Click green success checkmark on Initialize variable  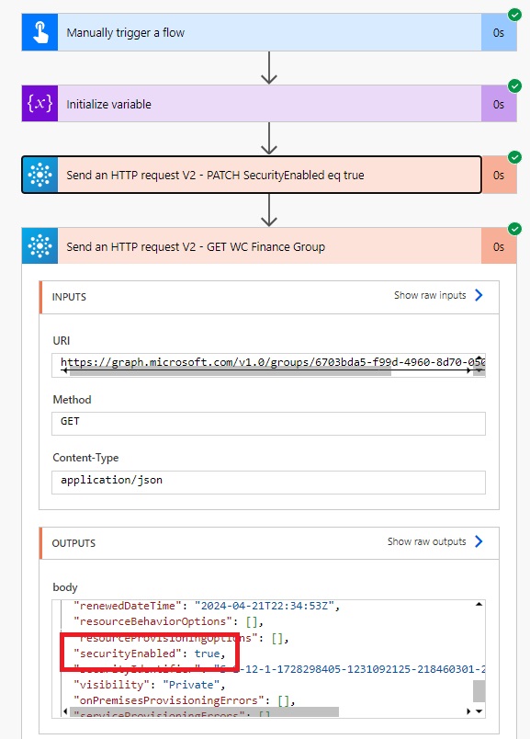pos(514,86)
